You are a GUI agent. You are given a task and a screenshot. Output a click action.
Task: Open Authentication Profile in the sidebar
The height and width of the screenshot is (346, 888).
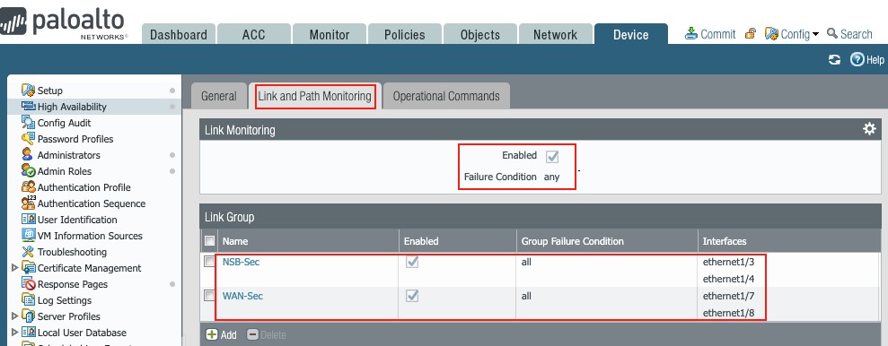coord(84,187)
